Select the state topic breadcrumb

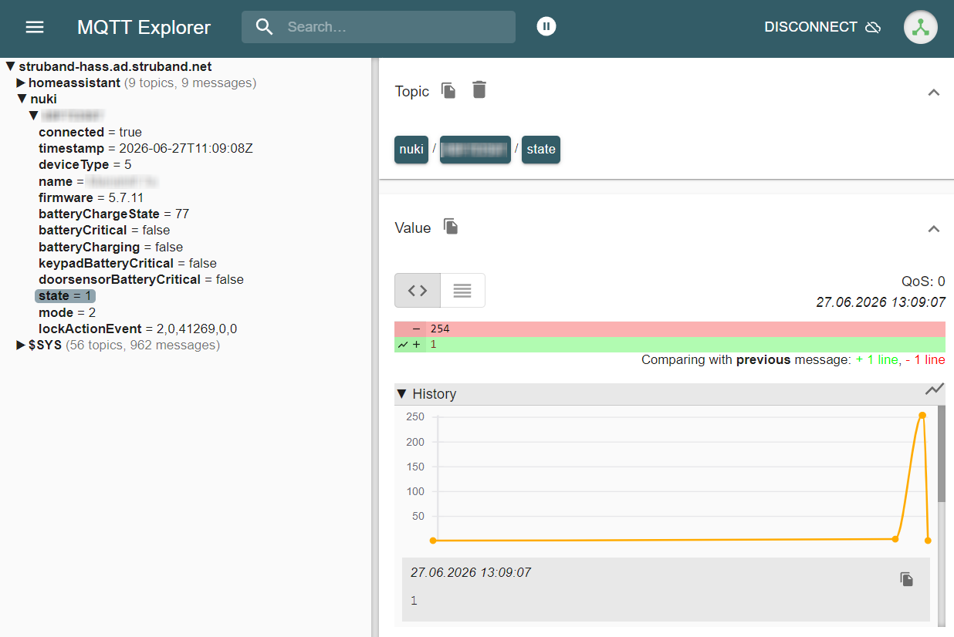pos(541,150)
